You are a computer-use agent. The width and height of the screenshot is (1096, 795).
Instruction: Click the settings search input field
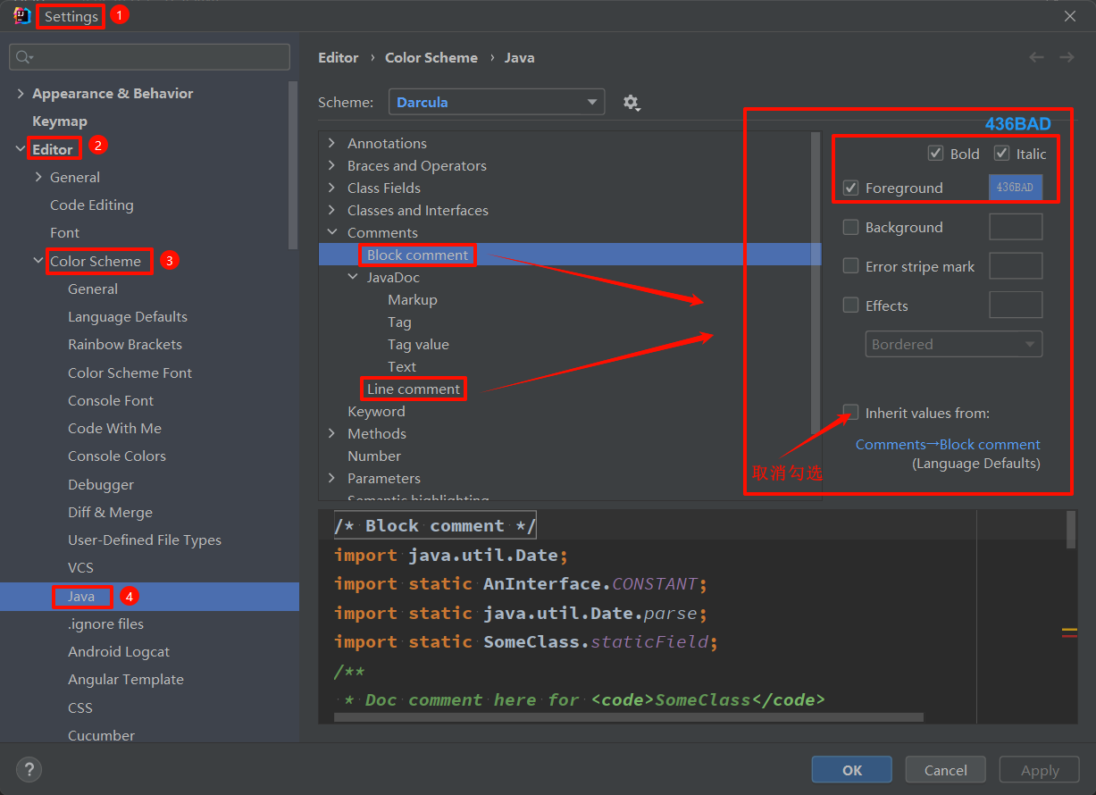click(x=149, y=57)
